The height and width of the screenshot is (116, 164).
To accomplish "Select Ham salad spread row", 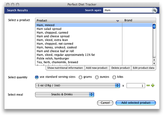I will click(x=94, y=29).
